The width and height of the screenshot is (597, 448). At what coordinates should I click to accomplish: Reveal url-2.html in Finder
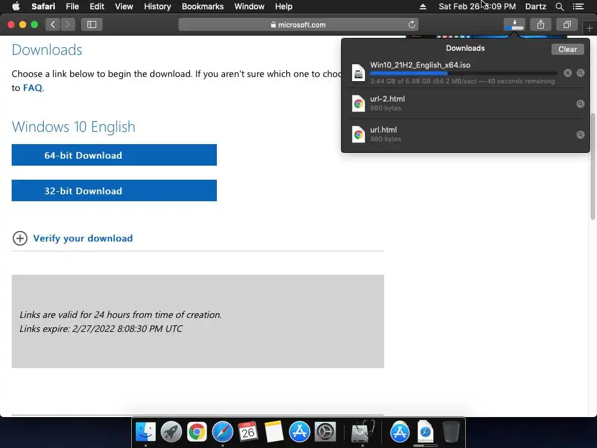580,104
